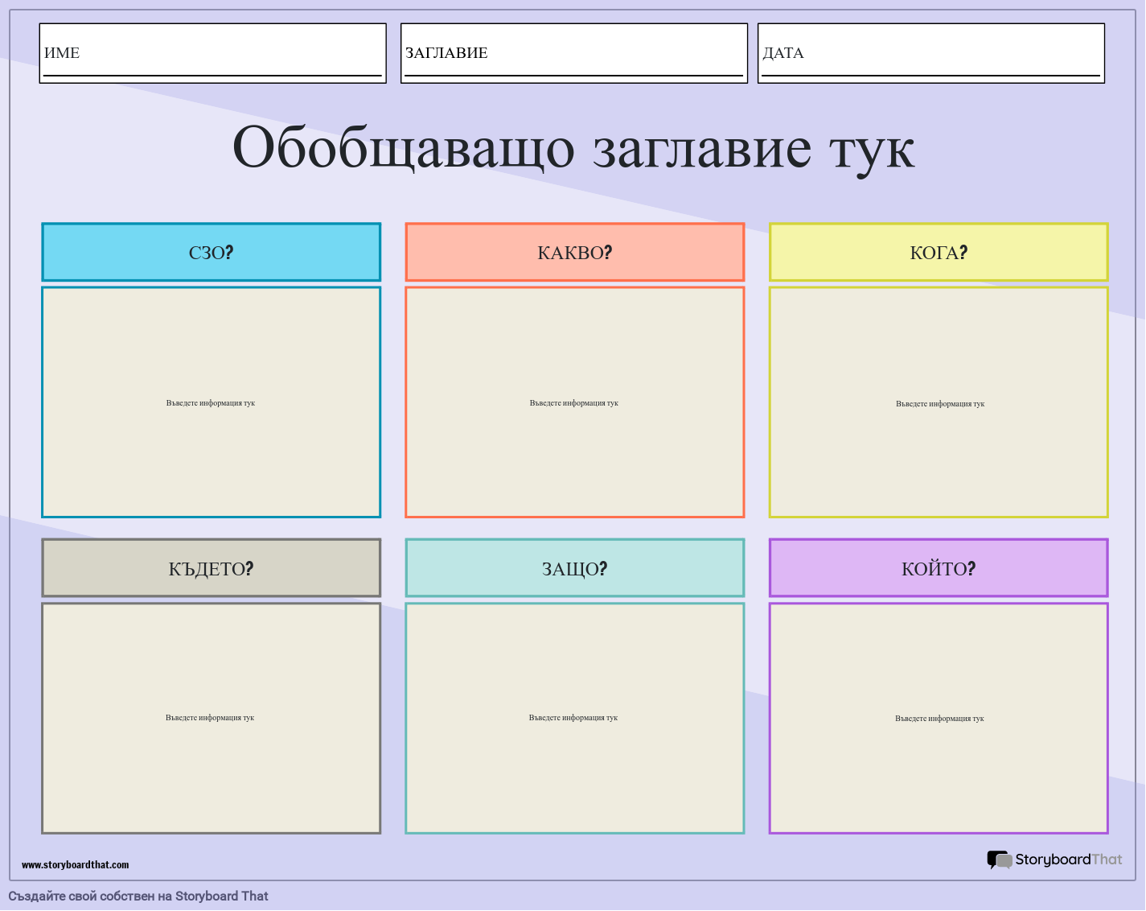Click the ДАТА date input field
Viewport: 1146px width, 911px height.
tap(930, 52)
